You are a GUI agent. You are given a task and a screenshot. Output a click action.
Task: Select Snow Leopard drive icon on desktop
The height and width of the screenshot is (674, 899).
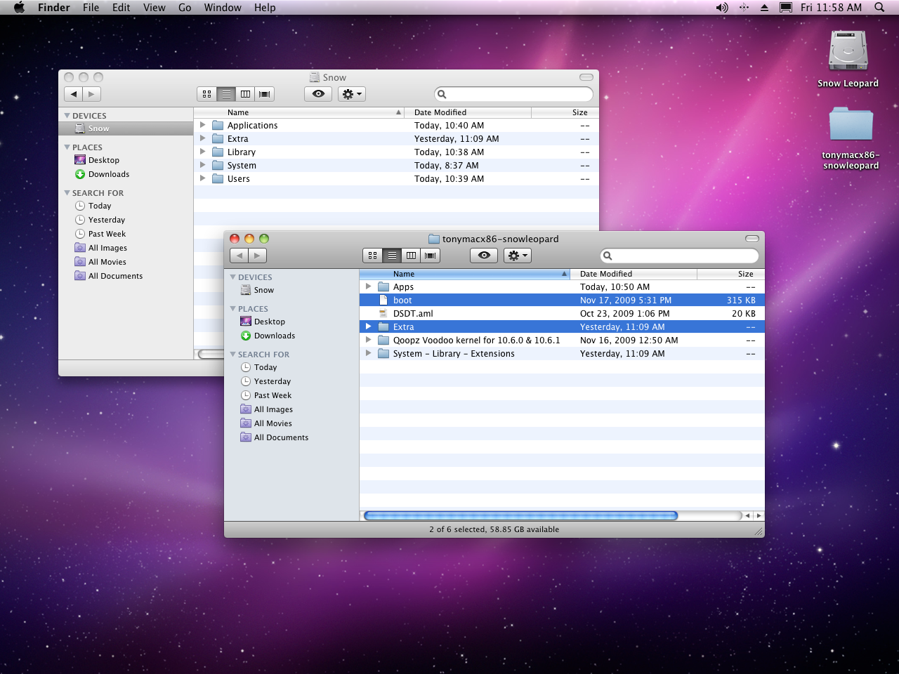pyautogui.click(x=848, y=51)
